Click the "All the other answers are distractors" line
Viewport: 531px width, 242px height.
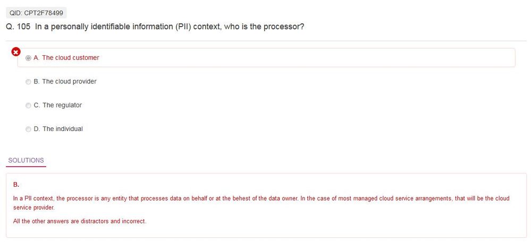coord(79,221)
